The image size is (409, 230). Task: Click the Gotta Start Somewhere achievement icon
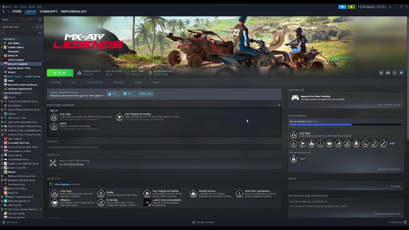pyautogui.click(x=239, y=194)
